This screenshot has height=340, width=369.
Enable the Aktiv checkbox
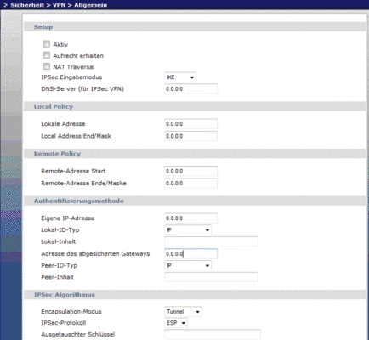coord(46,44)
